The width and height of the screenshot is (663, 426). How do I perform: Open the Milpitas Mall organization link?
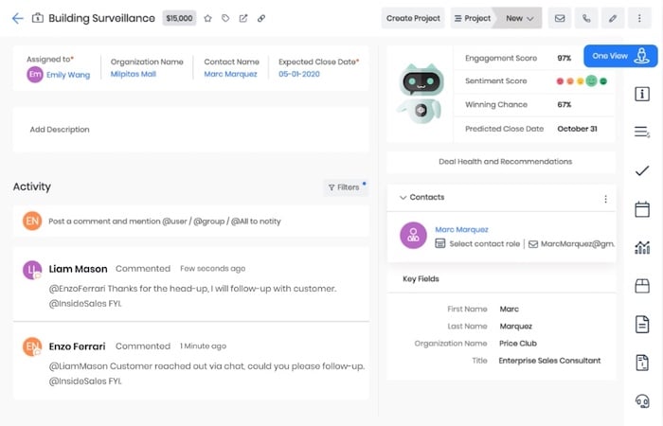click(x=135, y=74)
